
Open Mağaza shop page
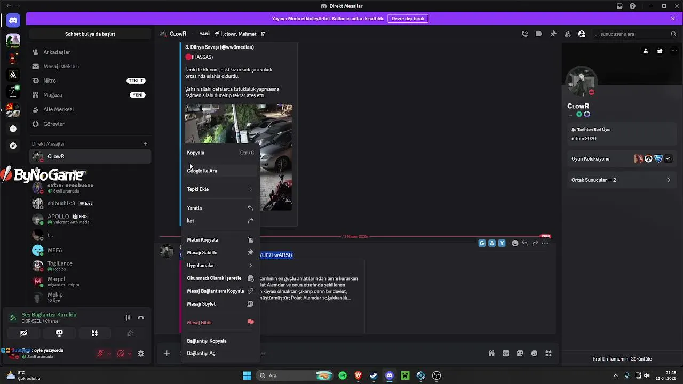pyautogui.click(x=90, y=95)
